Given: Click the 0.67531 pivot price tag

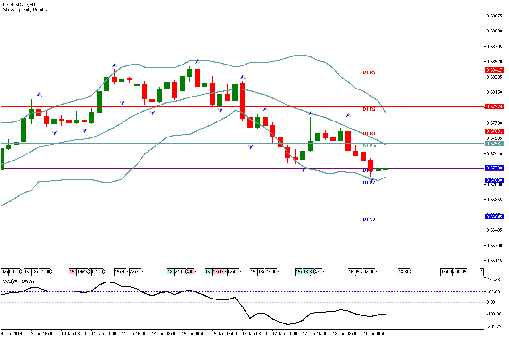Looking at the screenshot, I should click(x=494, y=144).
